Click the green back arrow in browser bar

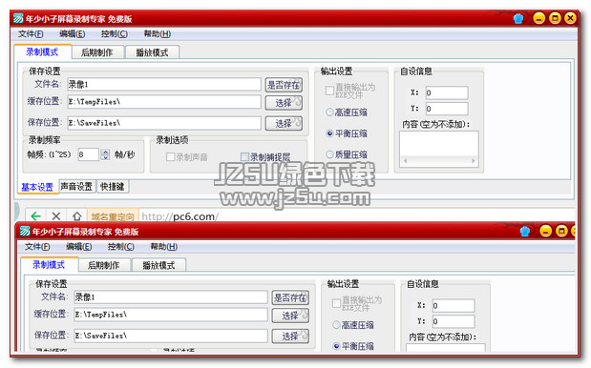36,216
